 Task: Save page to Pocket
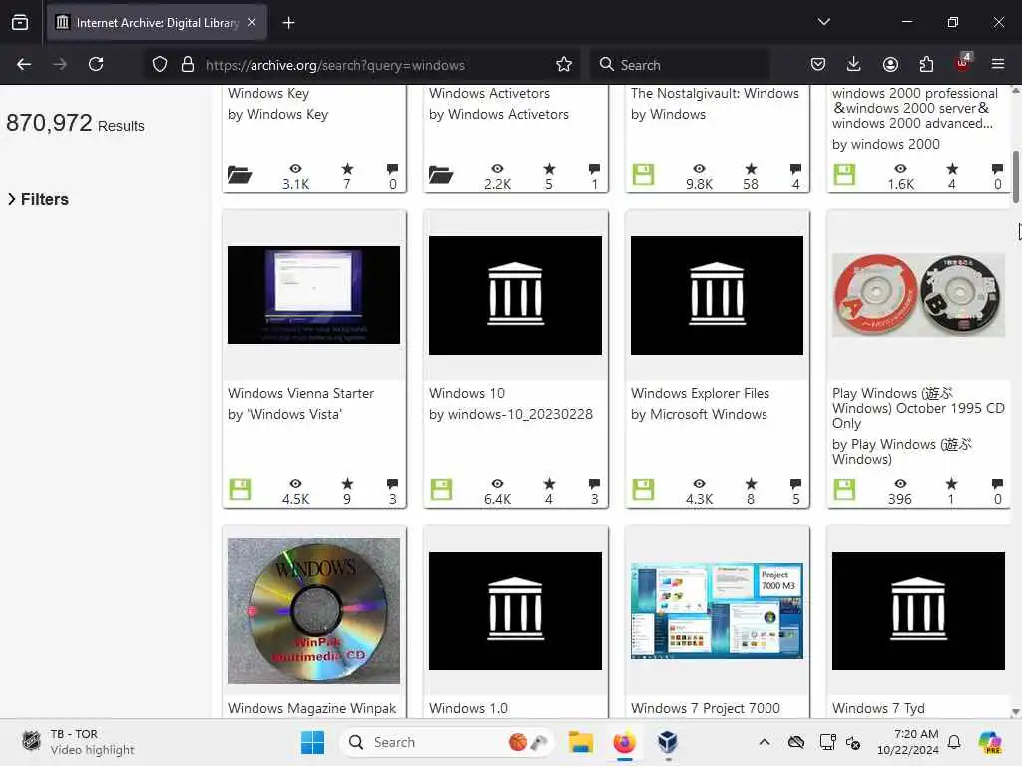[x=818, y=64]
